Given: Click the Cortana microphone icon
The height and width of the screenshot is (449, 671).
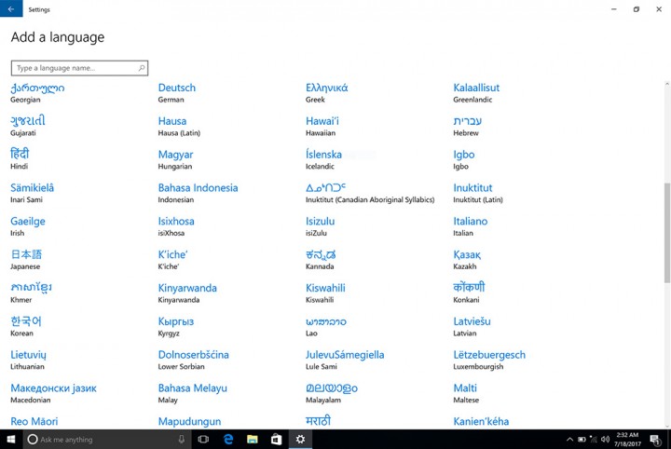Looking at the screenshot, I should point(182,439).
